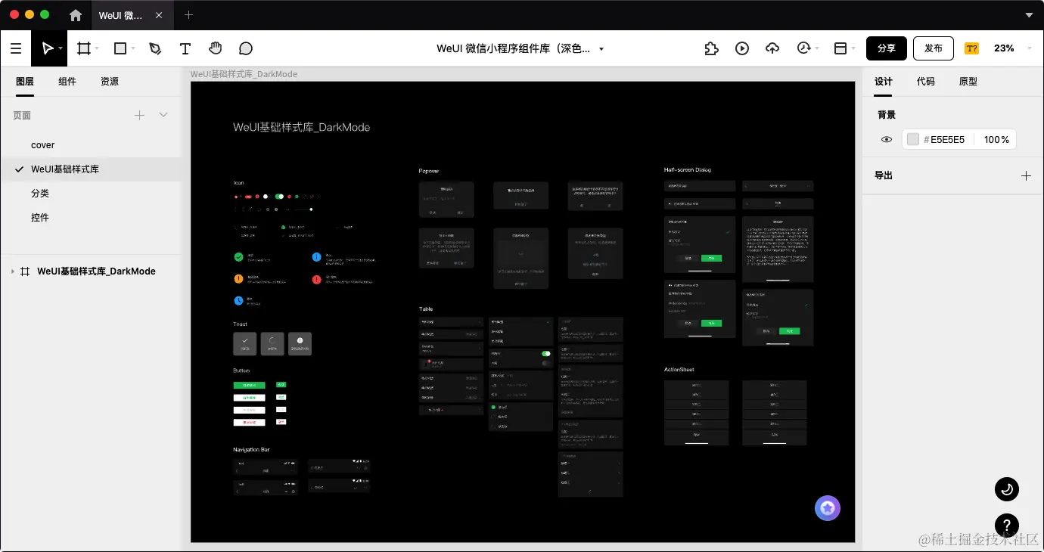Select the Comment tool
1044x552 pixels.
246,48
